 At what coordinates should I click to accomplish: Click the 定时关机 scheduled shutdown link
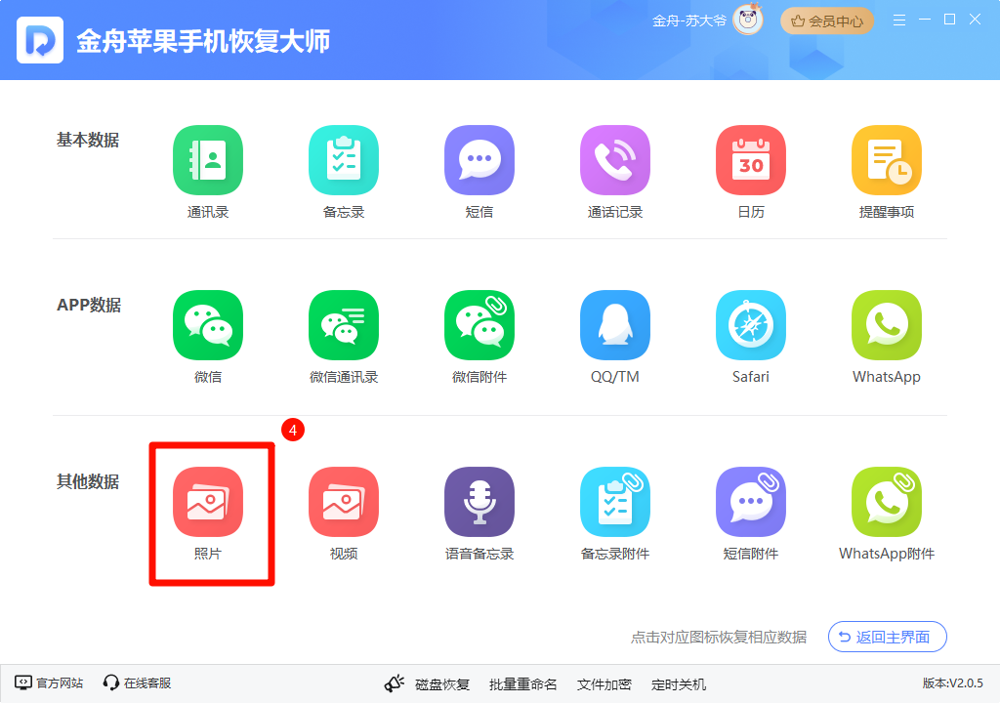pos(679,684)
